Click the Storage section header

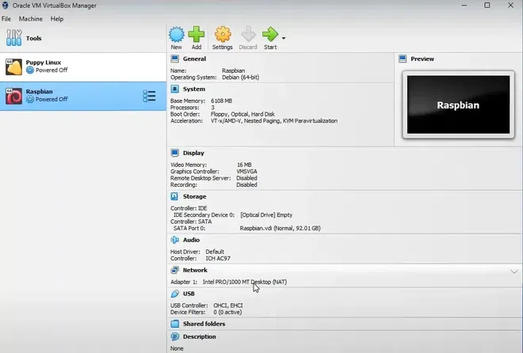coord(194,196)
